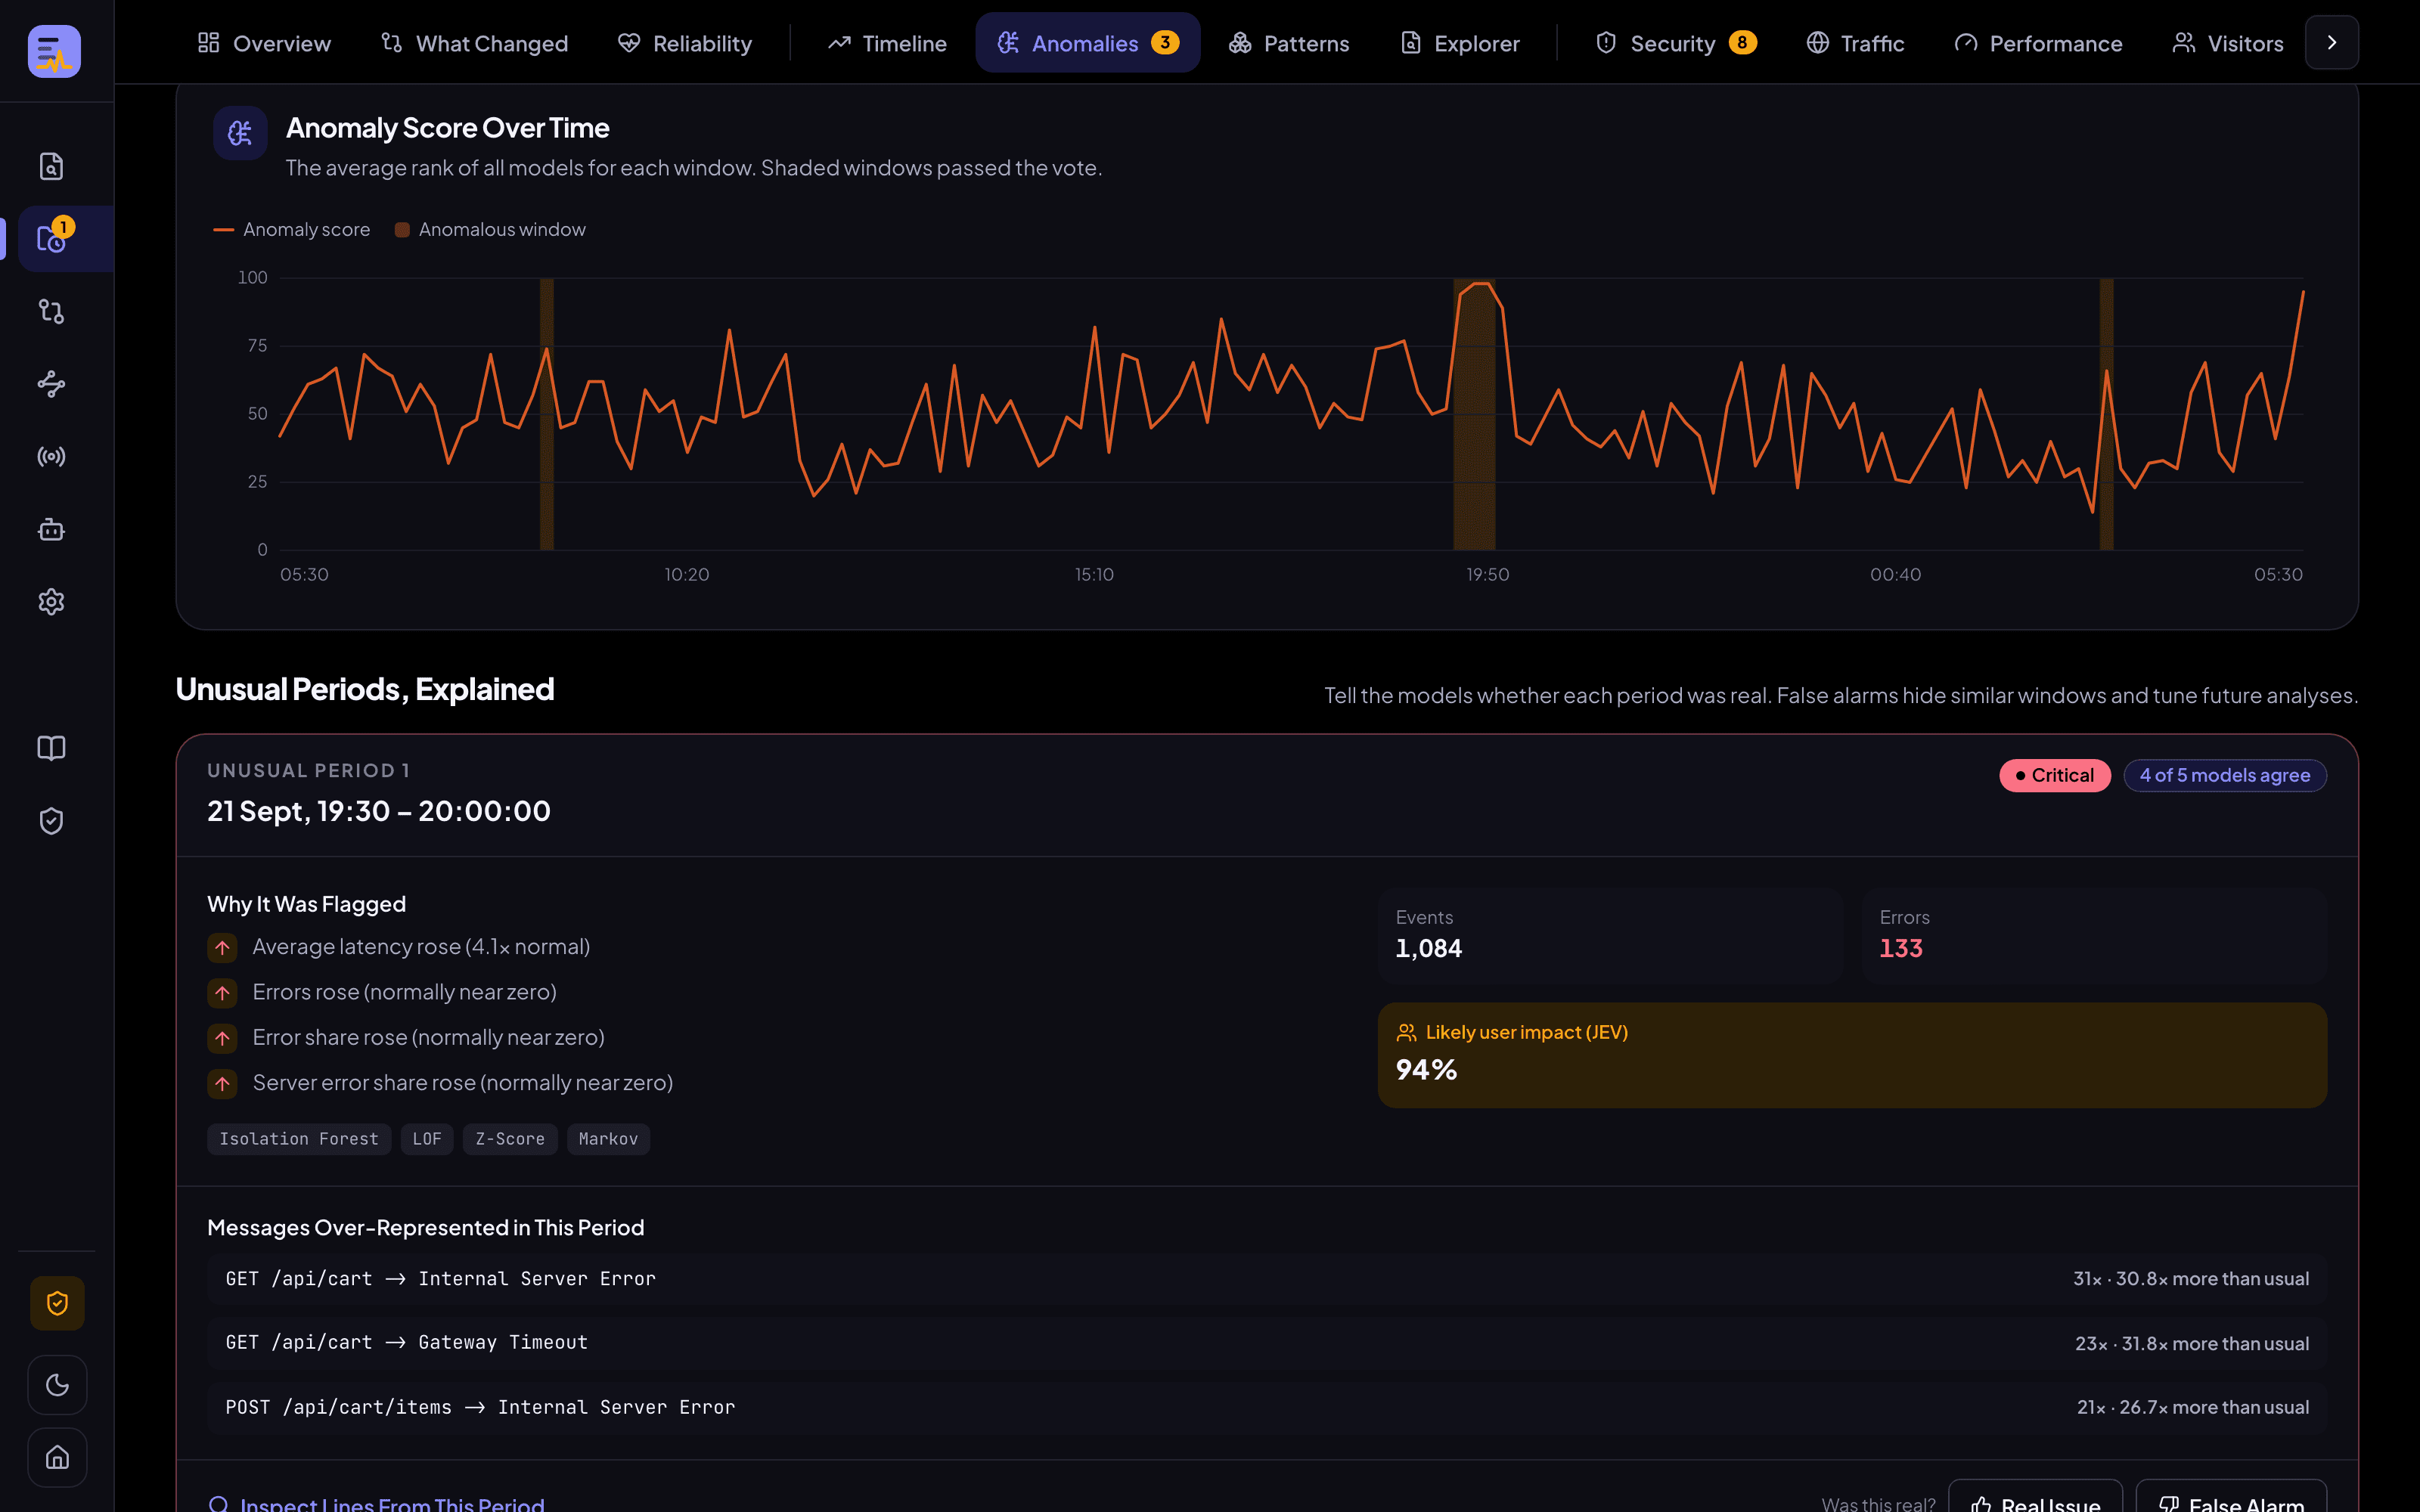The image size is (2420, 1512).
Task: Click the shaded anomalous window before 10:20
Action: coord(547,414)
